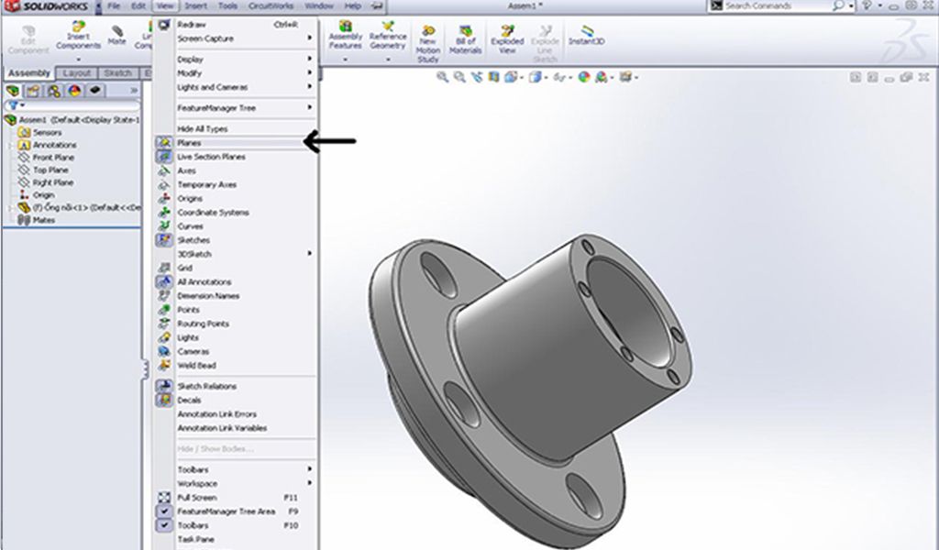Toggle All Annotations visibility

point(235,282)
